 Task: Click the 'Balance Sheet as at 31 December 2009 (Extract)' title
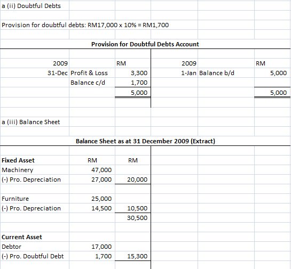pos(145,141)
